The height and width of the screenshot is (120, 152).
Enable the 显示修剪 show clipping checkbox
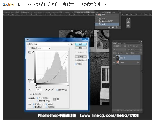pos(57,90)
